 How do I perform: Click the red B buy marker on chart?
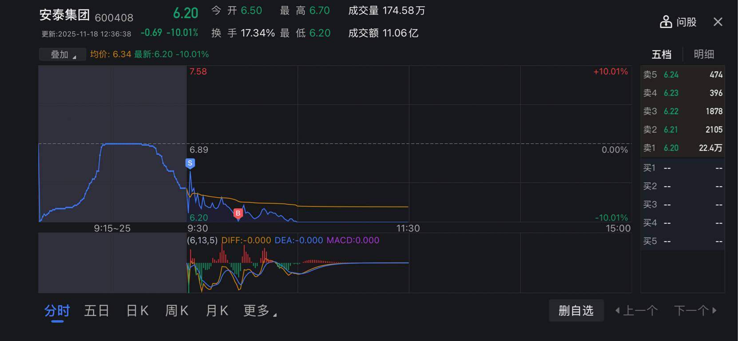tap(238, 214)
